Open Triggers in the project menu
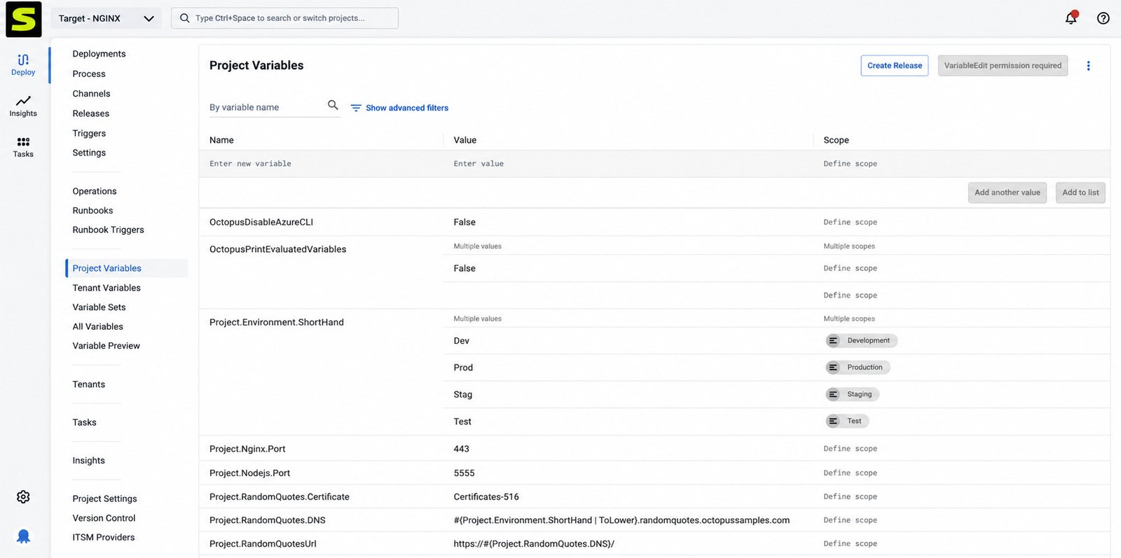The image size is (1121, 558). tap(89, 133)
